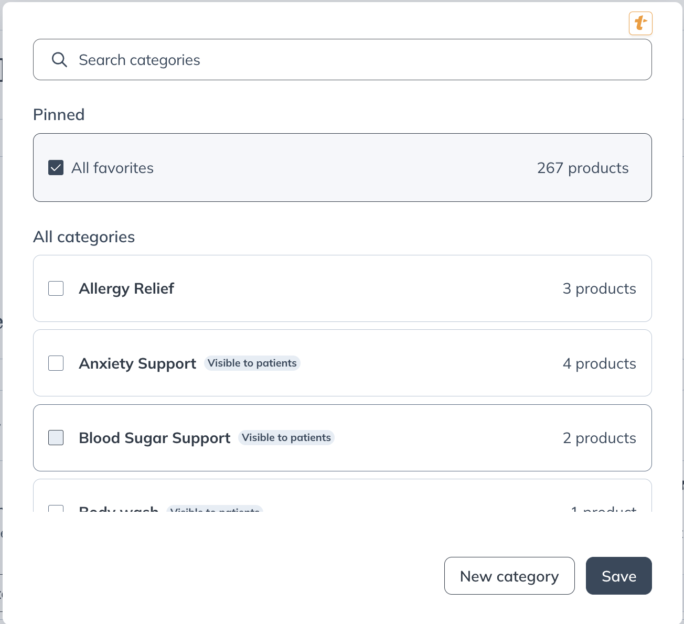
Task: Save the category selection
Action: point(618,576)
